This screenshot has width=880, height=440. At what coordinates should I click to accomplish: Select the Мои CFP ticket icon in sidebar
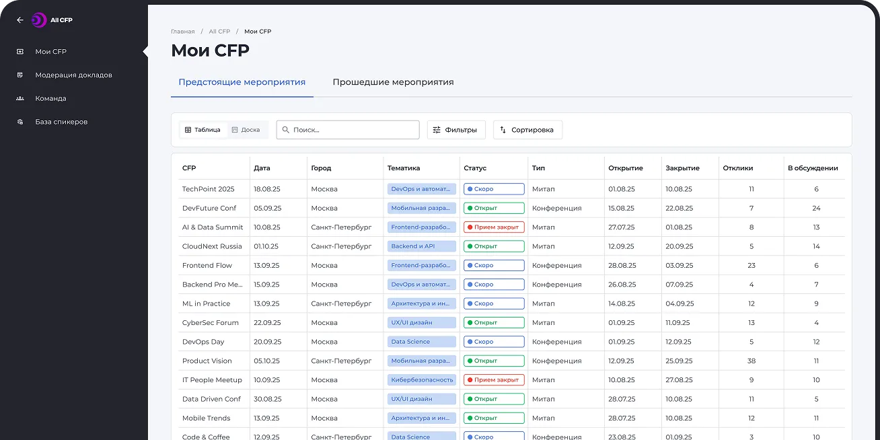coord(21,51)
